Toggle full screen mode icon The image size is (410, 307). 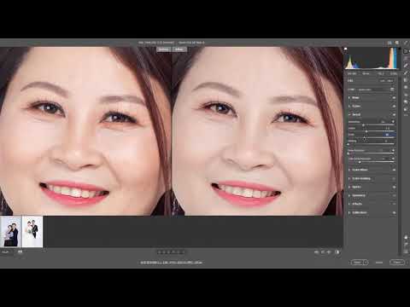406,43
